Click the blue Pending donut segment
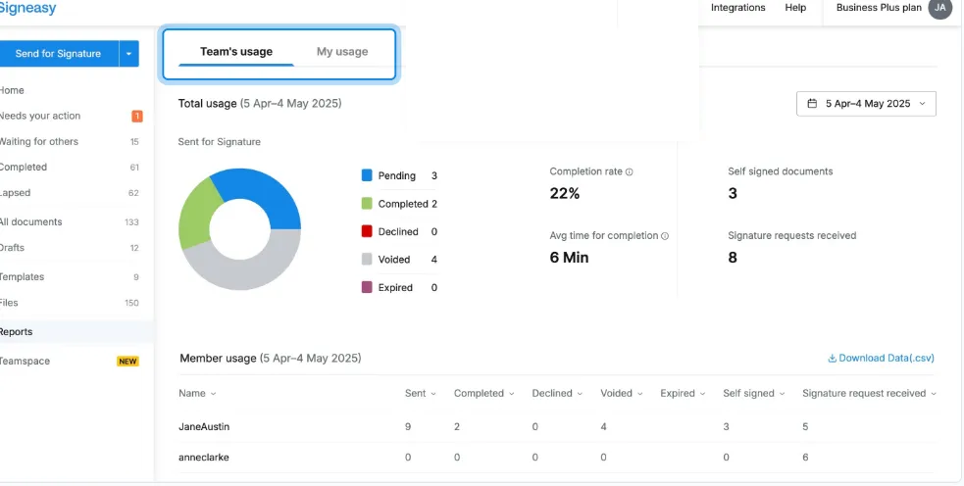The height and width of the screenshot is (486, 964). point(265,192)
